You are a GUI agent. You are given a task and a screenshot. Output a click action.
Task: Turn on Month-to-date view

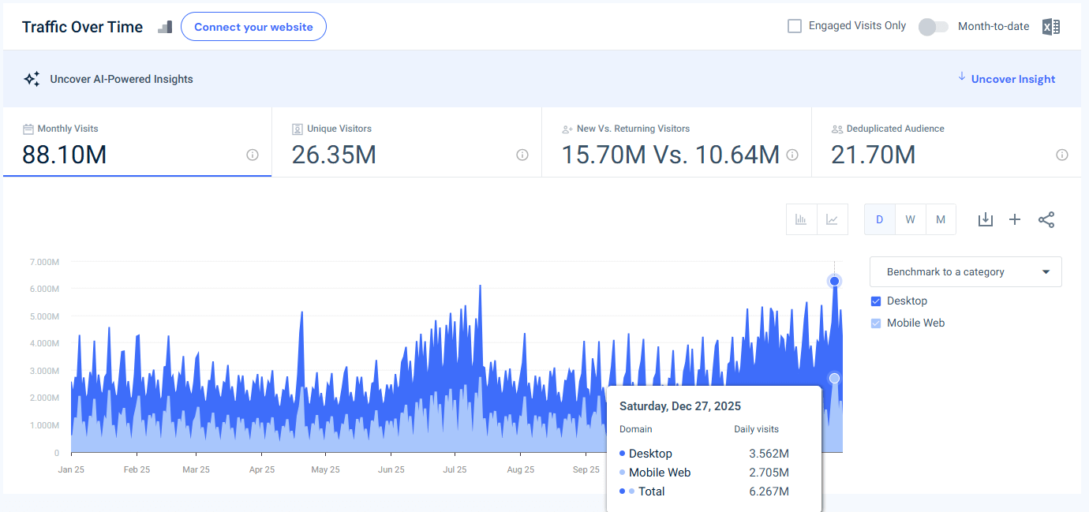pos(933,26)
